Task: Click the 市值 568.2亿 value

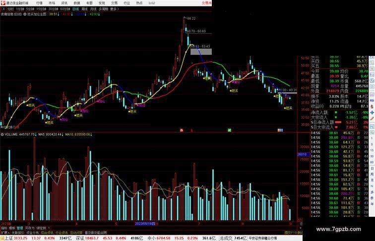Action: 361,81
